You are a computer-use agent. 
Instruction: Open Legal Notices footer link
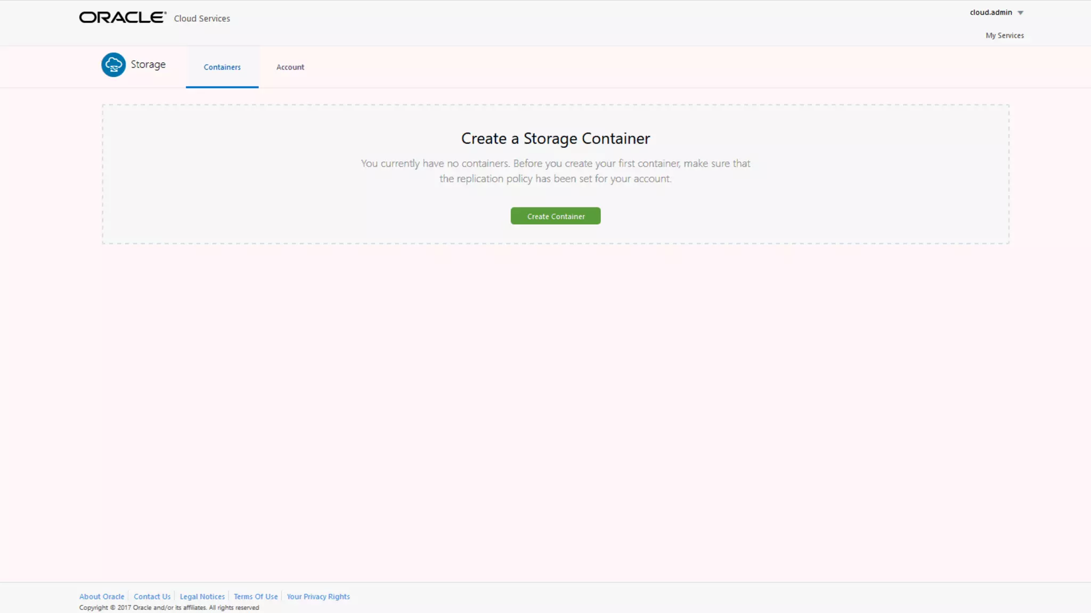(x=202, y=597)
